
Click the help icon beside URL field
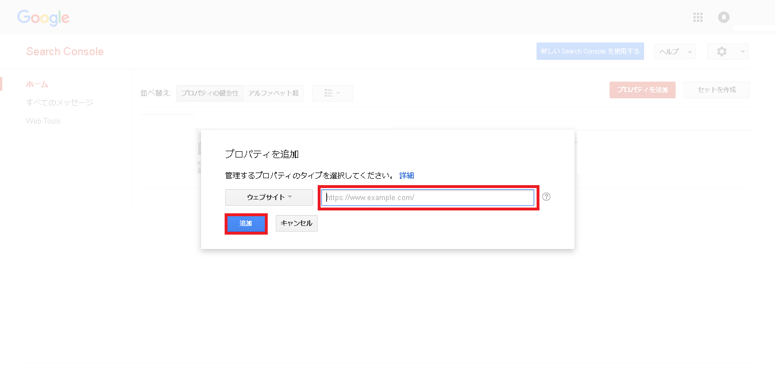[x=546, y=197]
